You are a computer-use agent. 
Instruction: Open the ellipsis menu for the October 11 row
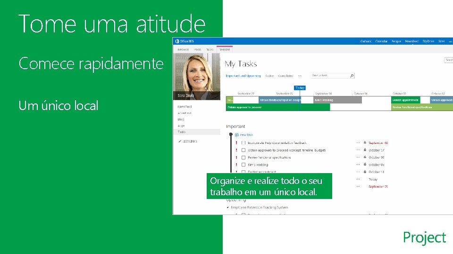tap(358, 172)
